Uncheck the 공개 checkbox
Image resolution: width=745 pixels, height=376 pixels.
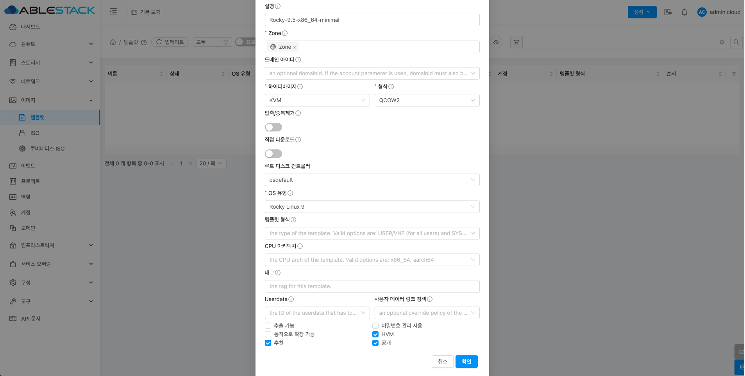(375, 343)
